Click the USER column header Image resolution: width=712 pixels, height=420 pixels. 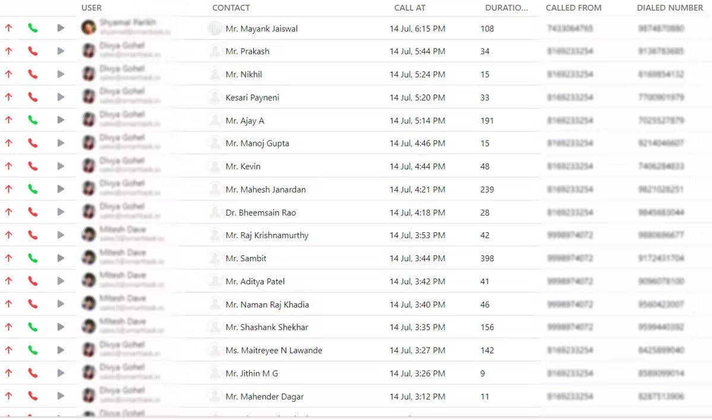click(91, 8)
